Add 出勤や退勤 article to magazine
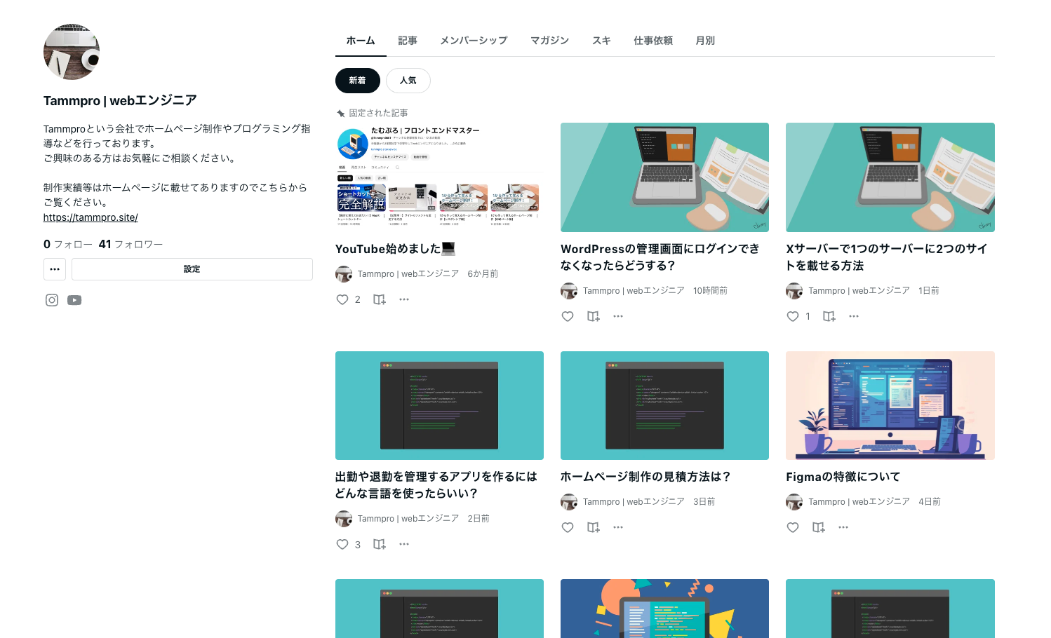 (x=380, y=544)
